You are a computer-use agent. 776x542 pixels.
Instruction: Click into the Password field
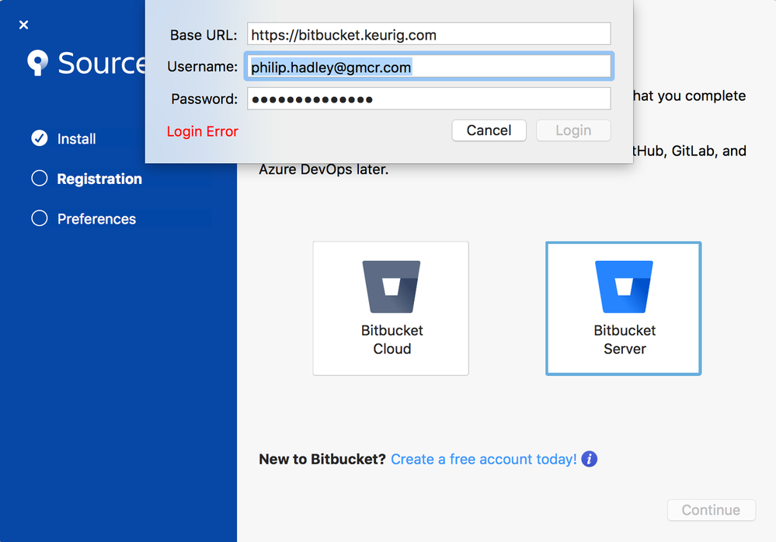click(x=429, y=99)
